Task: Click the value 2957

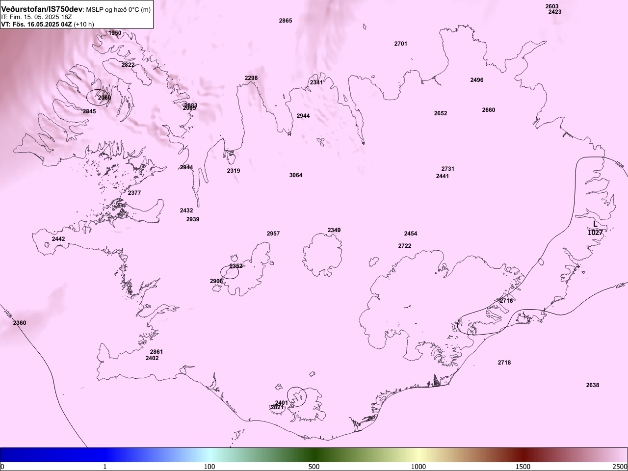Action: click(273, 234)
